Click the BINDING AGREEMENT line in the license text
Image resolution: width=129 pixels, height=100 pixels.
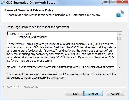point(27,37)
